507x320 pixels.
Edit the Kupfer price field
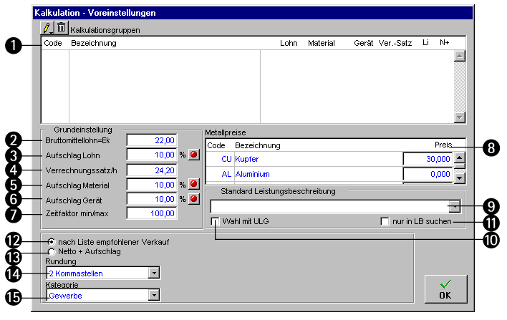coord(427,159)
